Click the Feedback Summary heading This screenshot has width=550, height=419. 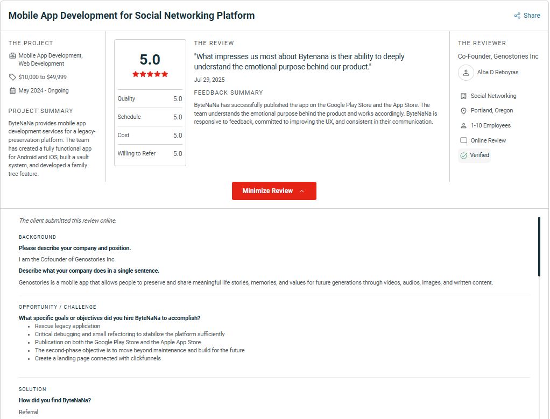coord(228,93)
